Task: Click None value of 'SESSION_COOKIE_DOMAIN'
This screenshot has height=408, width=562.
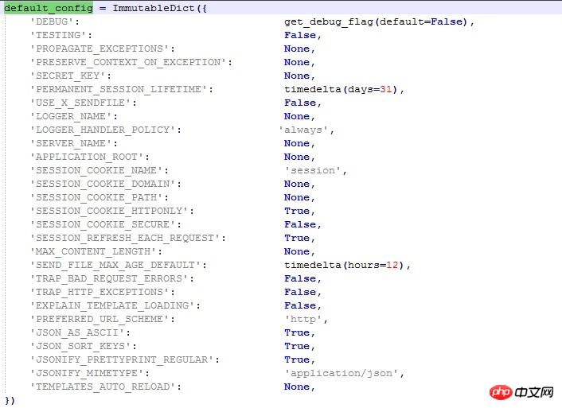Action: coord(297,184)
